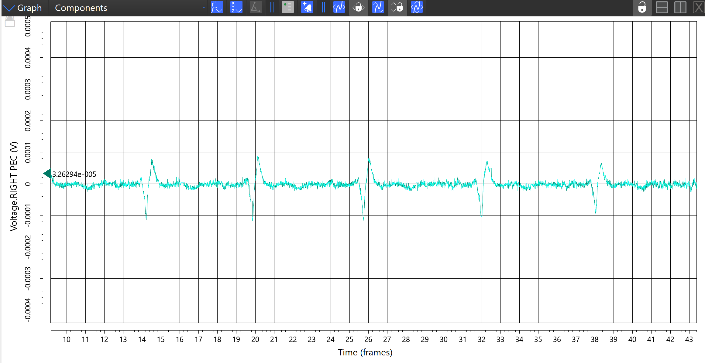Fit graph both horizontally and vertically

(x=417, y=7)
